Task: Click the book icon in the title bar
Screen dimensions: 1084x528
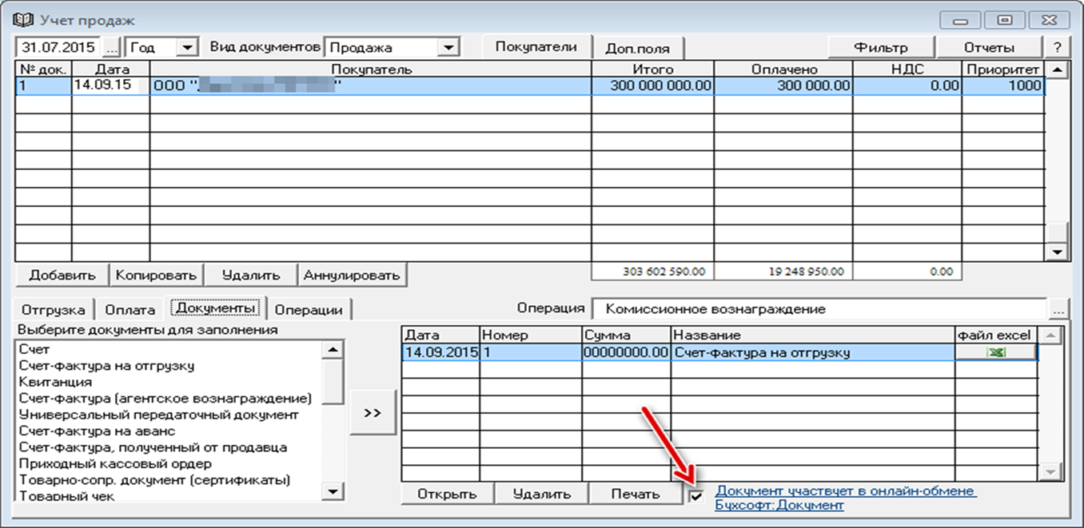Action: (x=24, y=19)
